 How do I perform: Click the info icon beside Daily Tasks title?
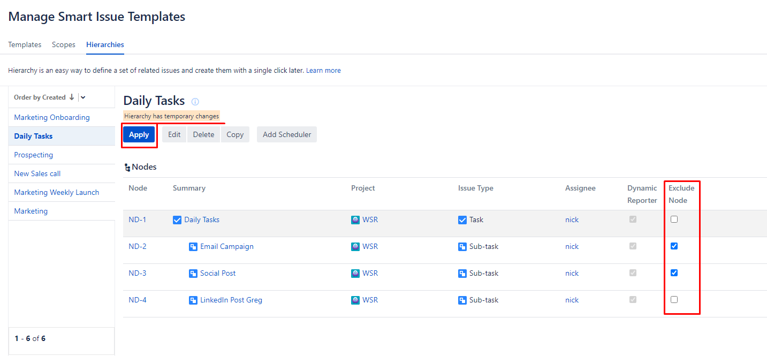195,102
